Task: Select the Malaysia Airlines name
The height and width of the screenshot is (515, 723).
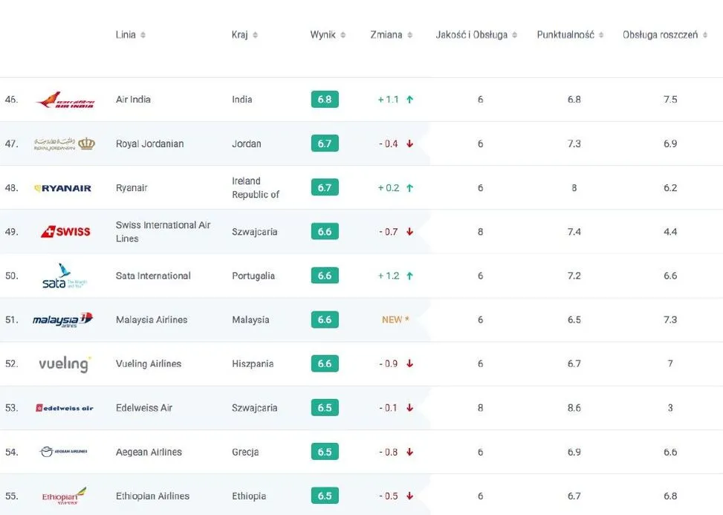Action: point(152,320)
